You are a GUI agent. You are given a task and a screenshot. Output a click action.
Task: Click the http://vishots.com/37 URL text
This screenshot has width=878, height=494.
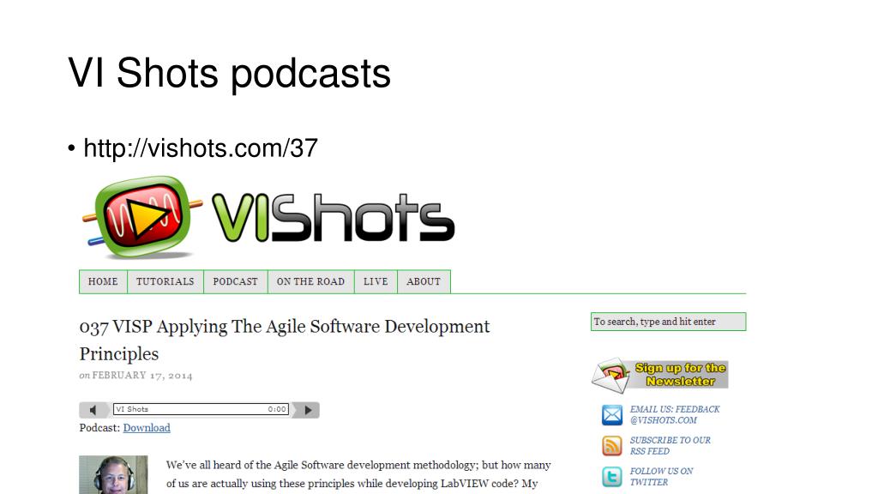[x=201, y=148]
